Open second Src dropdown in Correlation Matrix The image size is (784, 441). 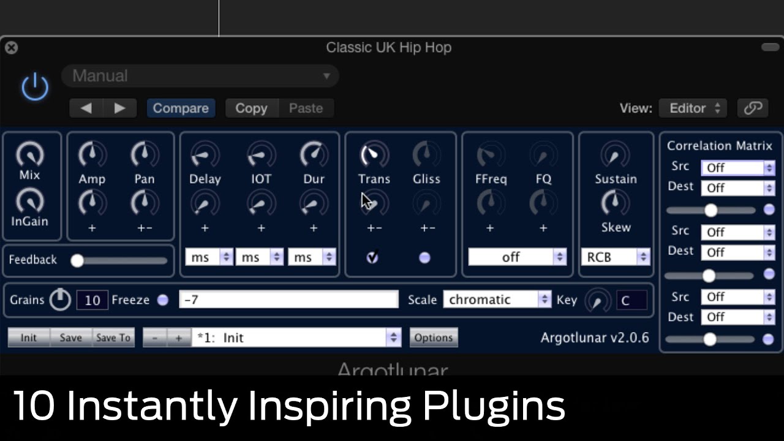[x=738, y=232]
